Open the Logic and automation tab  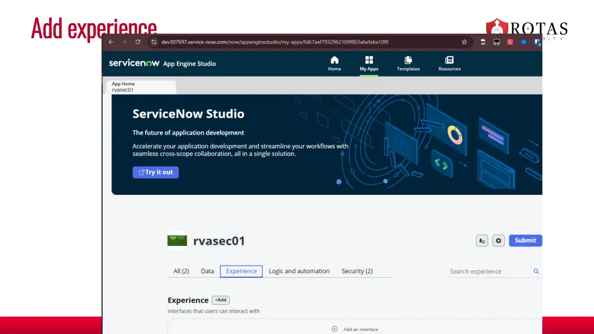coord(299,271)
